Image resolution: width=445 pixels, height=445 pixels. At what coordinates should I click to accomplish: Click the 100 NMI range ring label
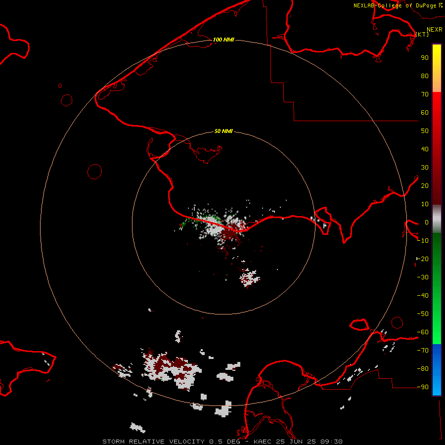click(x=223, y=40)
